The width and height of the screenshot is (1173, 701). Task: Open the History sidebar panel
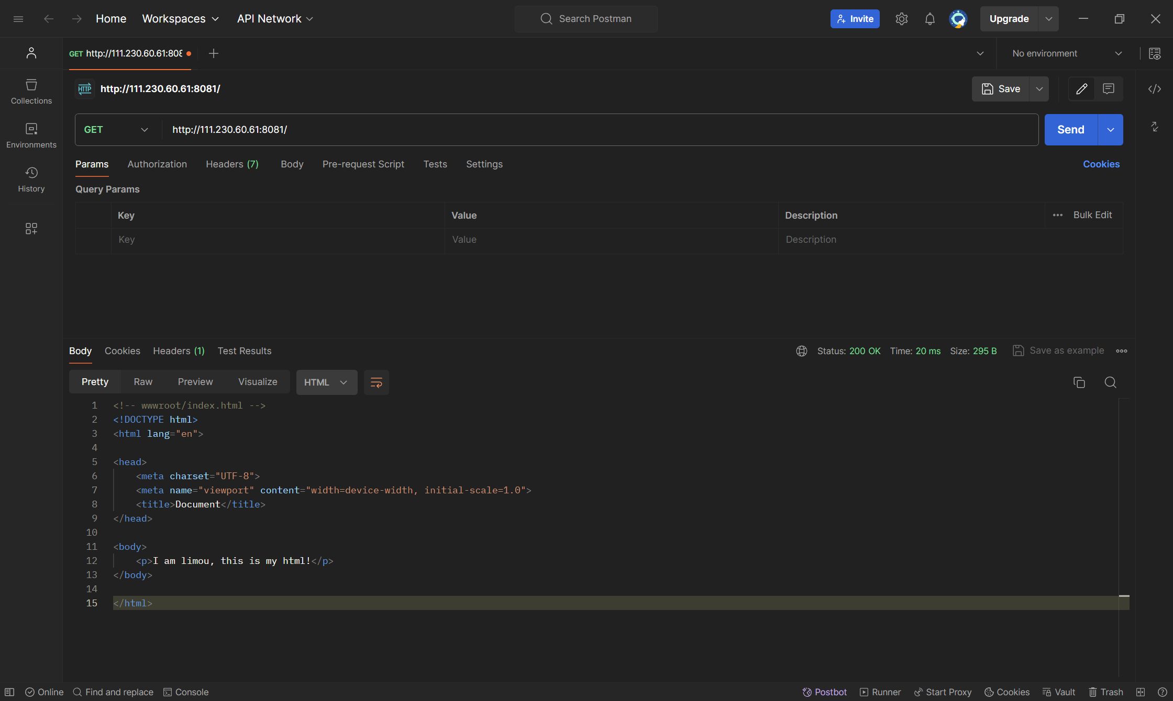31,179
